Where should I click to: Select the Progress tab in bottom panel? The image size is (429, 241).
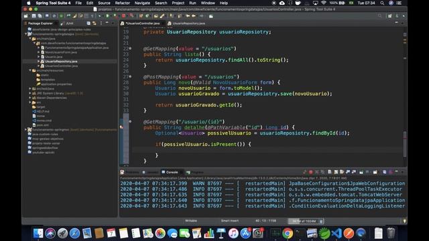[x=195, y=172]
